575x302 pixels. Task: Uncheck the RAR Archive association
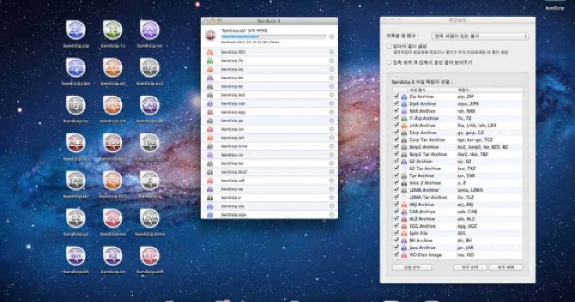396,111
